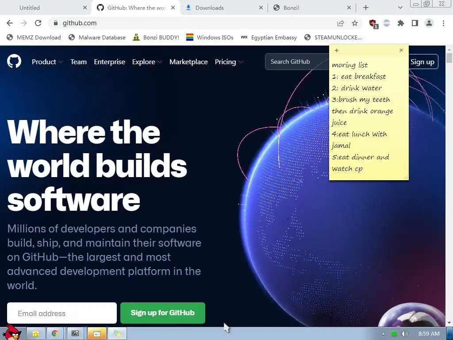Click sticky note line '2: drink water'

coord(357,88)
